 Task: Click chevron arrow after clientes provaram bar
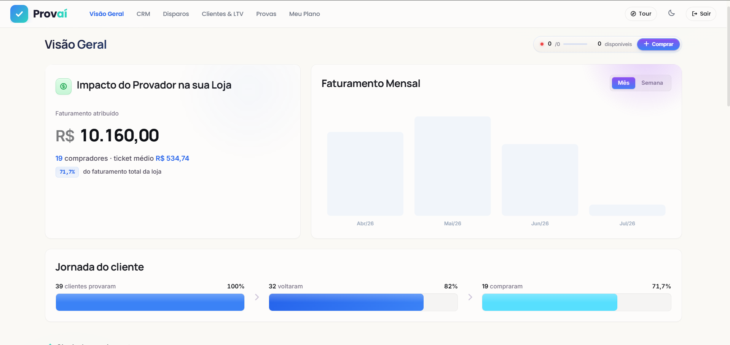pyautogui.click(x=257, y=297)
